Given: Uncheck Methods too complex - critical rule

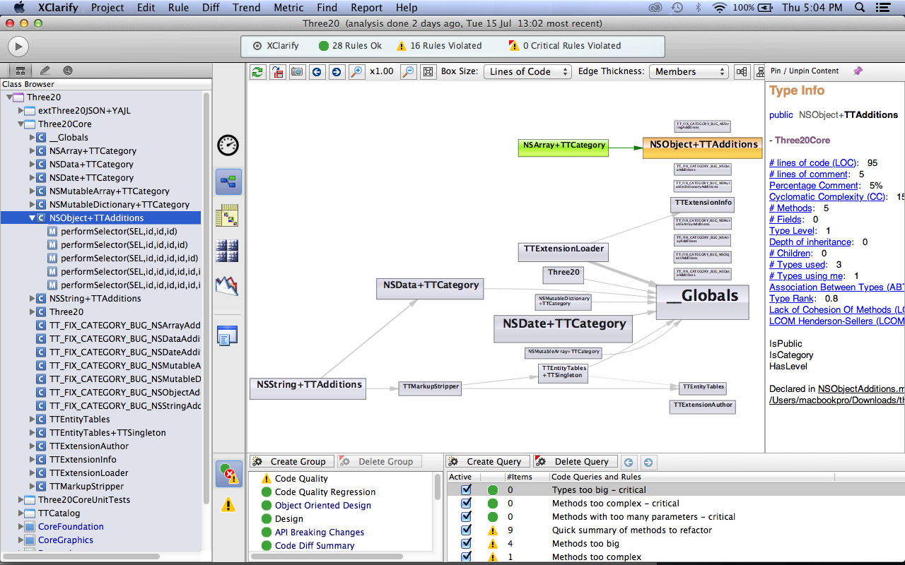Looking at the screenshot, I should [466, 504].
